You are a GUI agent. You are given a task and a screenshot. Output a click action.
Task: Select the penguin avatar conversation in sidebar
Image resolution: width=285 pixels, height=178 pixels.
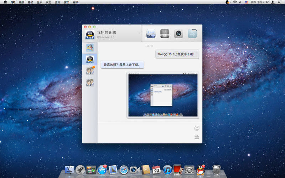tap(90, 59)
